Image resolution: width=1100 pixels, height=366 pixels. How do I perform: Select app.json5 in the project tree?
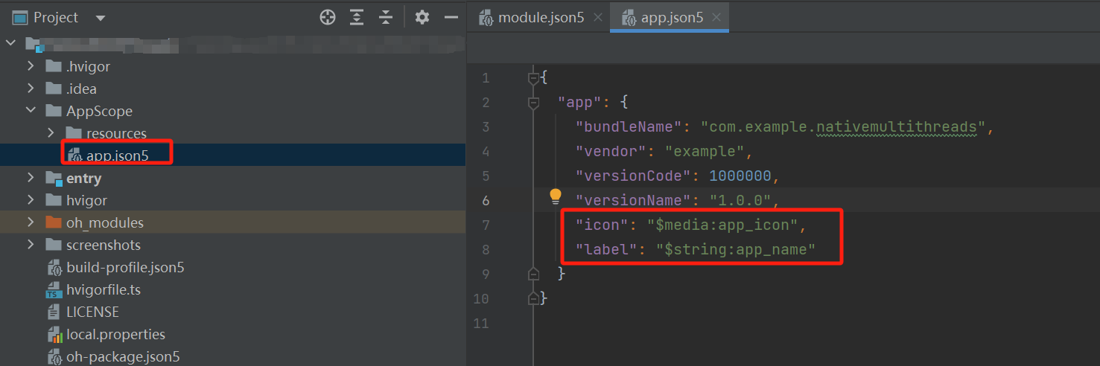point(116,155)
